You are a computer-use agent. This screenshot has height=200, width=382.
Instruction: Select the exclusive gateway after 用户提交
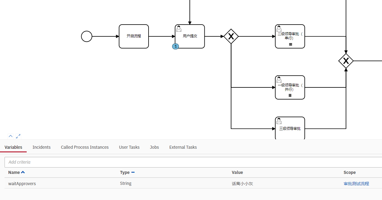231,36
